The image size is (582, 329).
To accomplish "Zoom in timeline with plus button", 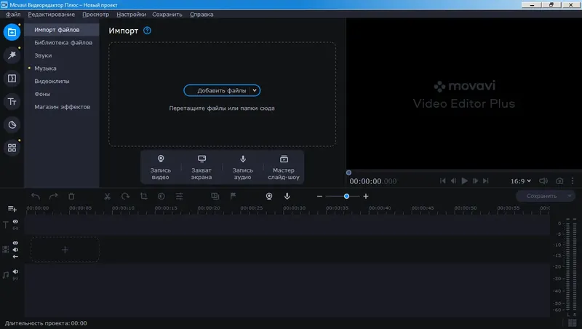I will pyautogui.click(x=366, y=196).
